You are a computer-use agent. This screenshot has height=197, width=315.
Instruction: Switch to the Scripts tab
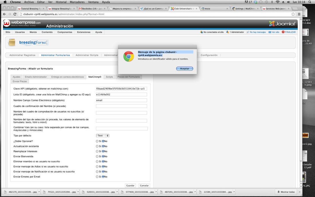click(x=109, y=77)
